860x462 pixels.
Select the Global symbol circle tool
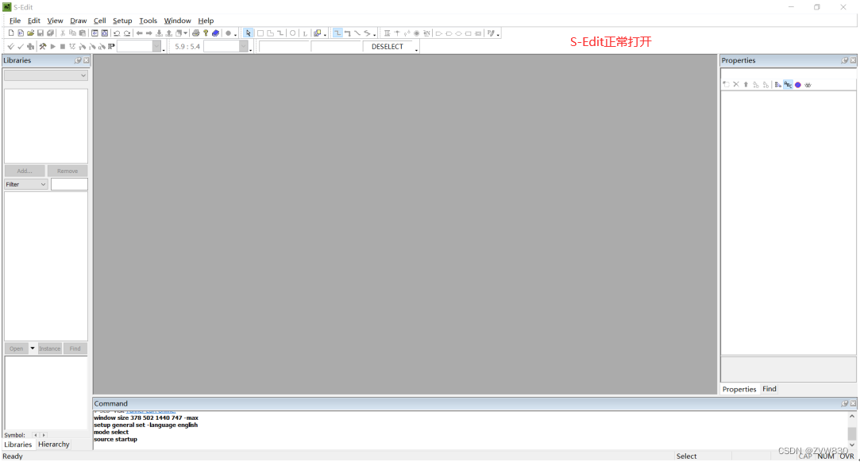[x=416, y=33]
